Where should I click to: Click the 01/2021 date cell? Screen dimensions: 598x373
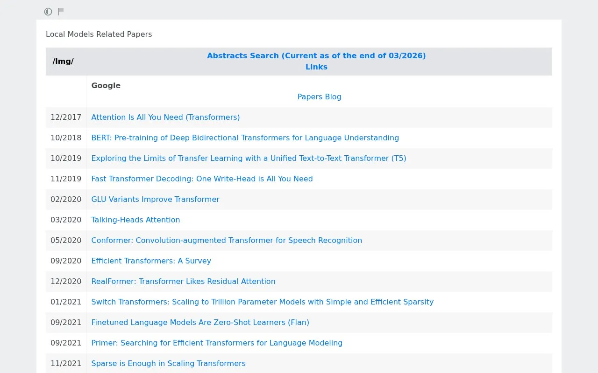[x=66, y=302]
